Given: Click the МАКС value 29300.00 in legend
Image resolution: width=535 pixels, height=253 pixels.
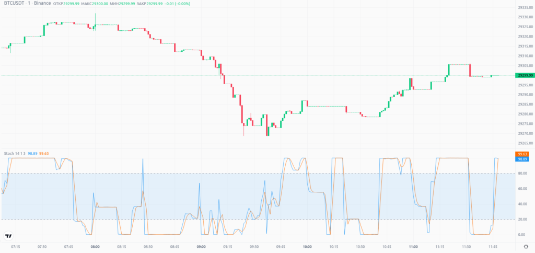Looking at the screenshot, I should coord(101,4).
